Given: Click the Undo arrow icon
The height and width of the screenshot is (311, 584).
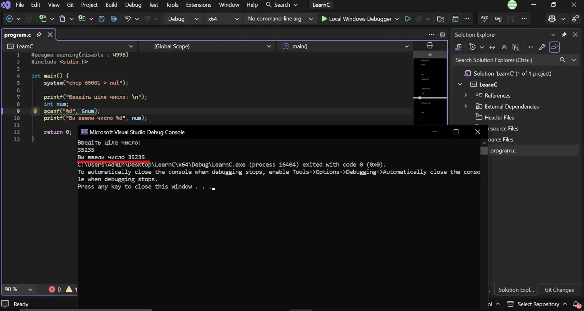Looking at the screenshot, I should point(128,19).
